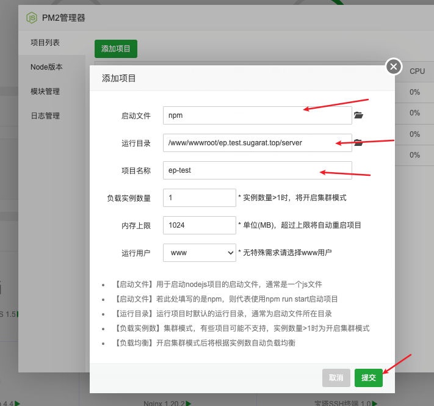Cancel the dialog with the 取消 button
Screen dimensions: 434x406
(x=336, y=378)
